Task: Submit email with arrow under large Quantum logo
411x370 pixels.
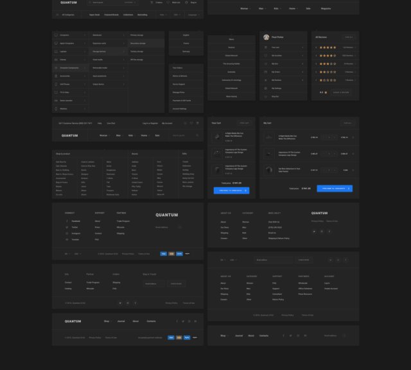Action: 180,227
